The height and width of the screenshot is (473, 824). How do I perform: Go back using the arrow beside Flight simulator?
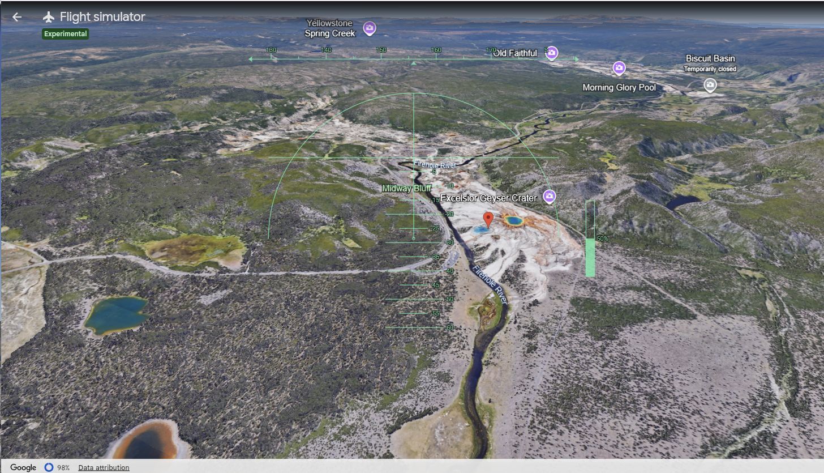click(x=17, y=17)
